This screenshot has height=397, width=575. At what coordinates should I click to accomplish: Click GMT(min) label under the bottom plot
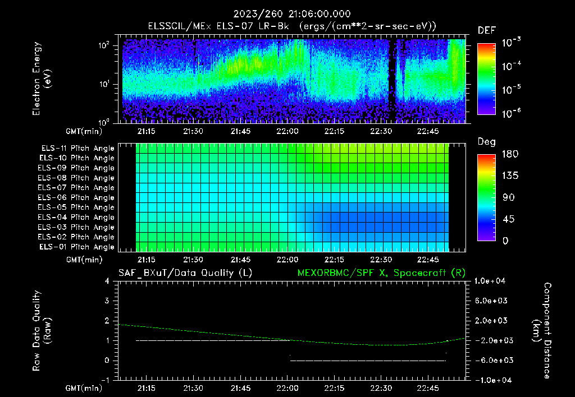(x=84, y=388)
